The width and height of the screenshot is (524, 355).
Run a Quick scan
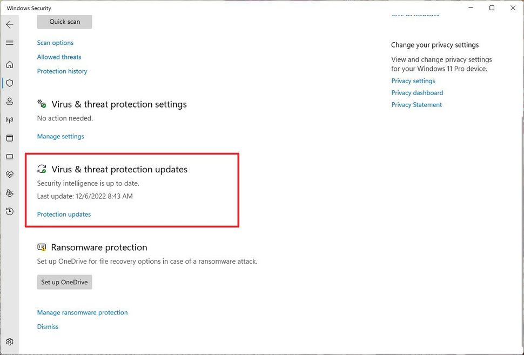pyautogui.click(x=64, y=22)
